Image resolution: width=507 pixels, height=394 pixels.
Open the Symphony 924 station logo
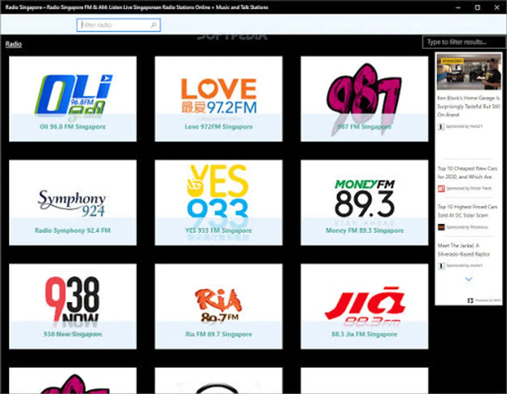[x=72, y=203]
